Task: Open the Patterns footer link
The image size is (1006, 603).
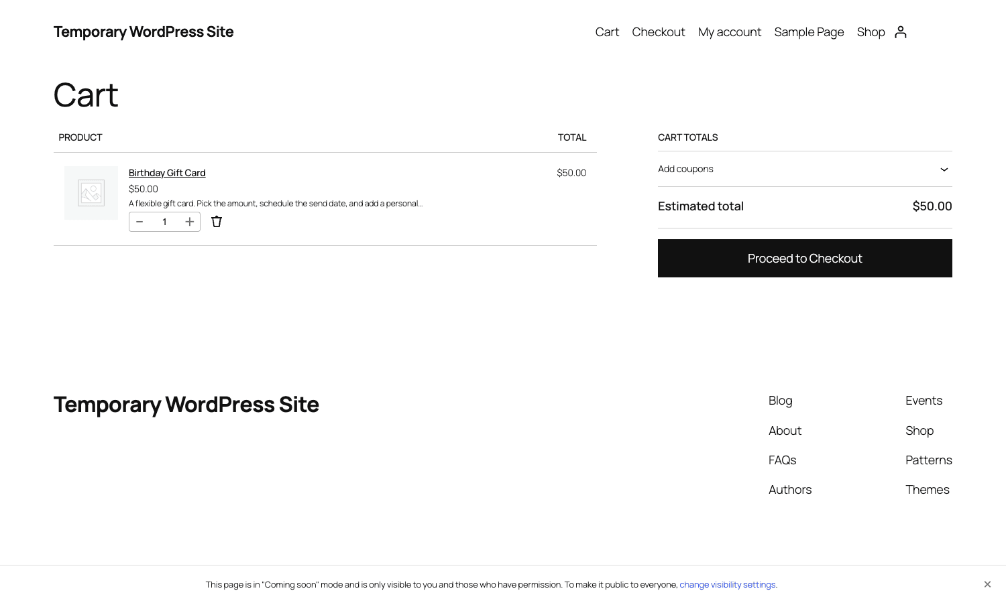Action: click(929, 460)
